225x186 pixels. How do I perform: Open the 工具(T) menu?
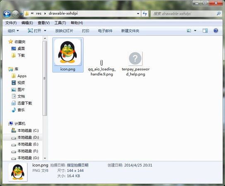60,23
